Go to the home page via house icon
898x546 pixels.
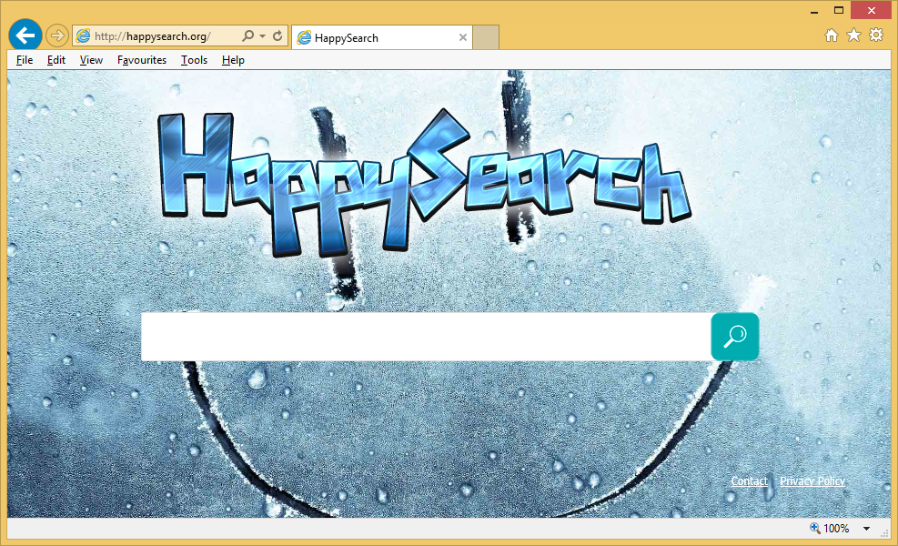pyautogui.click(x=831, y=35)
